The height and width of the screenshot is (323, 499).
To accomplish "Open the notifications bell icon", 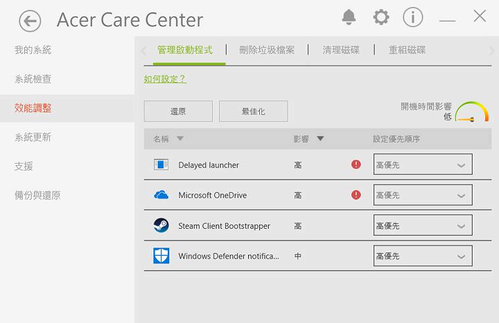I will coord(349,17).
